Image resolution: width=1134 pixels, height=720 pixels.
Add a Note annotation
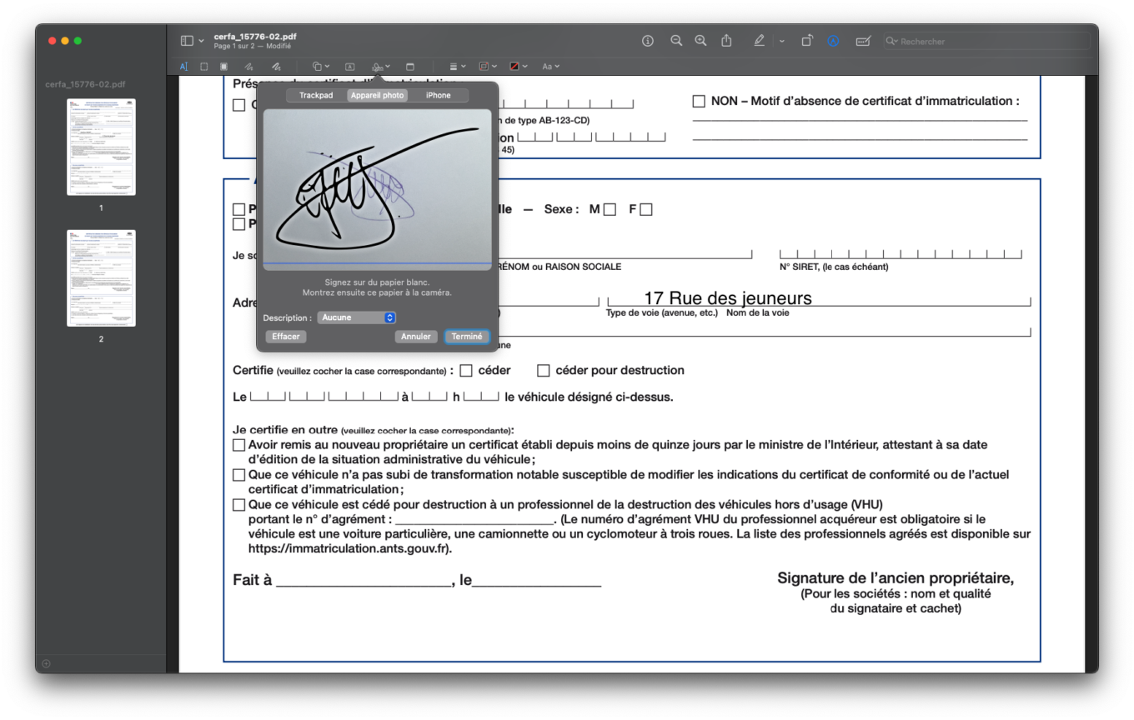(x=410, y=66)
